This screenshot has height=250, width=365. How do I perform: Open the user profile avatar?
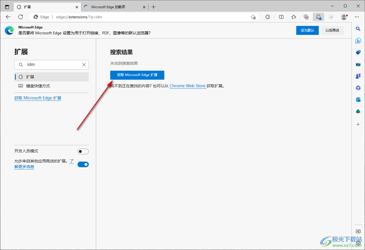pos(344,17)
